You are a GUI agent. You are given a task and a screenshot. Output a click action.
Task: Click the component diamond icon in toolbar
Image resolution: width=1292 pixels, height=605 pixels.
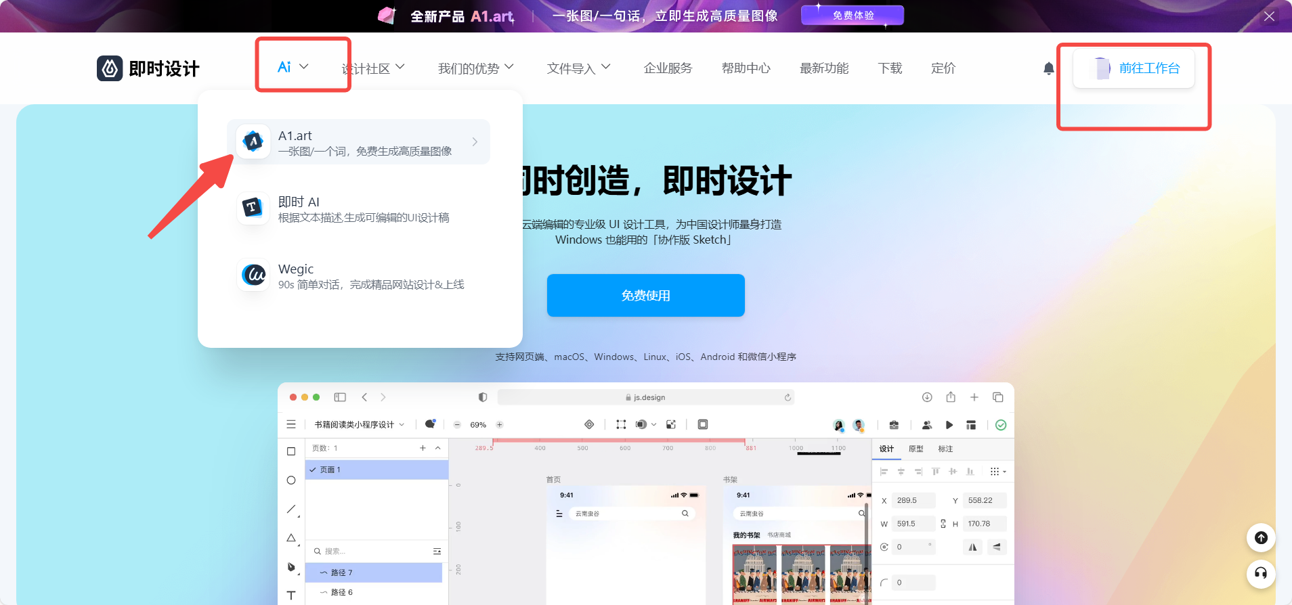point(589,424)
